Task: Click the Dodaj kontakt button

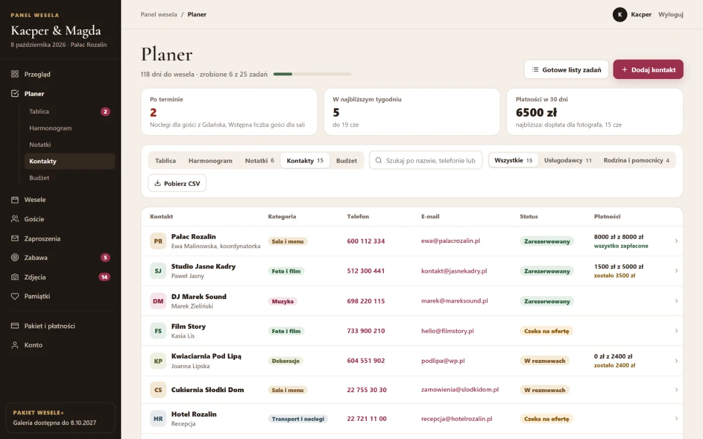Action: 649,70
